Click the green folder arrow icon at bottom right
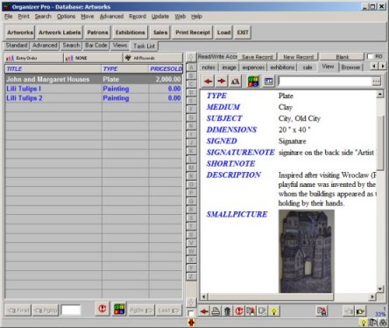Image resolution: width=389 pixels, height=328 pixels. pyautogui.click(x=360, y=311)
